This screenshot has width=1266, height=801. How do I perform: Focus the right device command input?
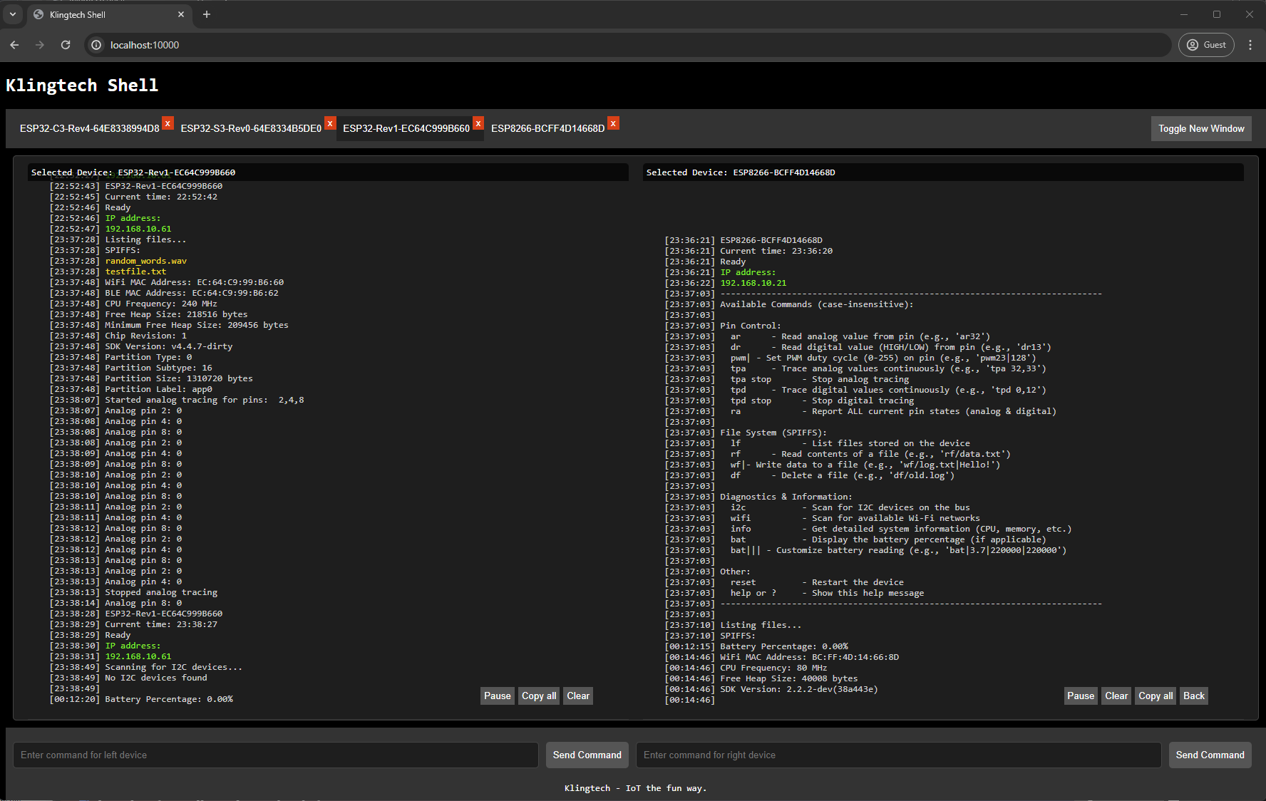point(899,755)
